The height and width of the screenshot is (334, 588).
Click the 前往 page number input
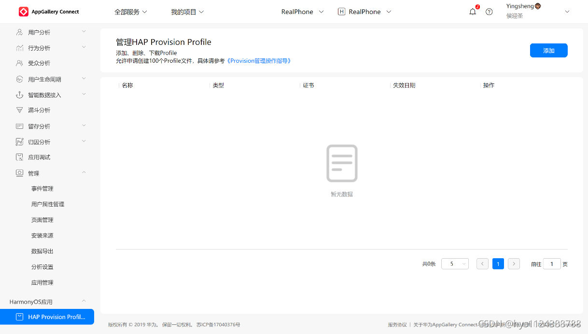pos(552,264)
